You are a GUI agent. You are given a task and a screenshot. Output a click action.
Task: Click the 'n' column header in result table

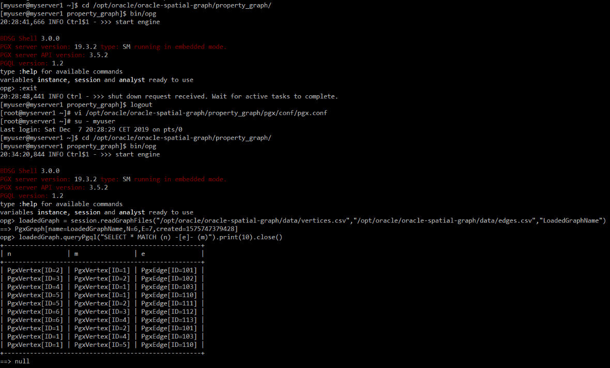(x=9, y=254)
